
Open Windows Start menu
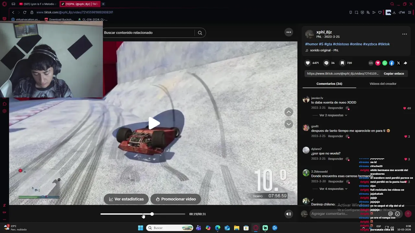(x=140, y=228)
